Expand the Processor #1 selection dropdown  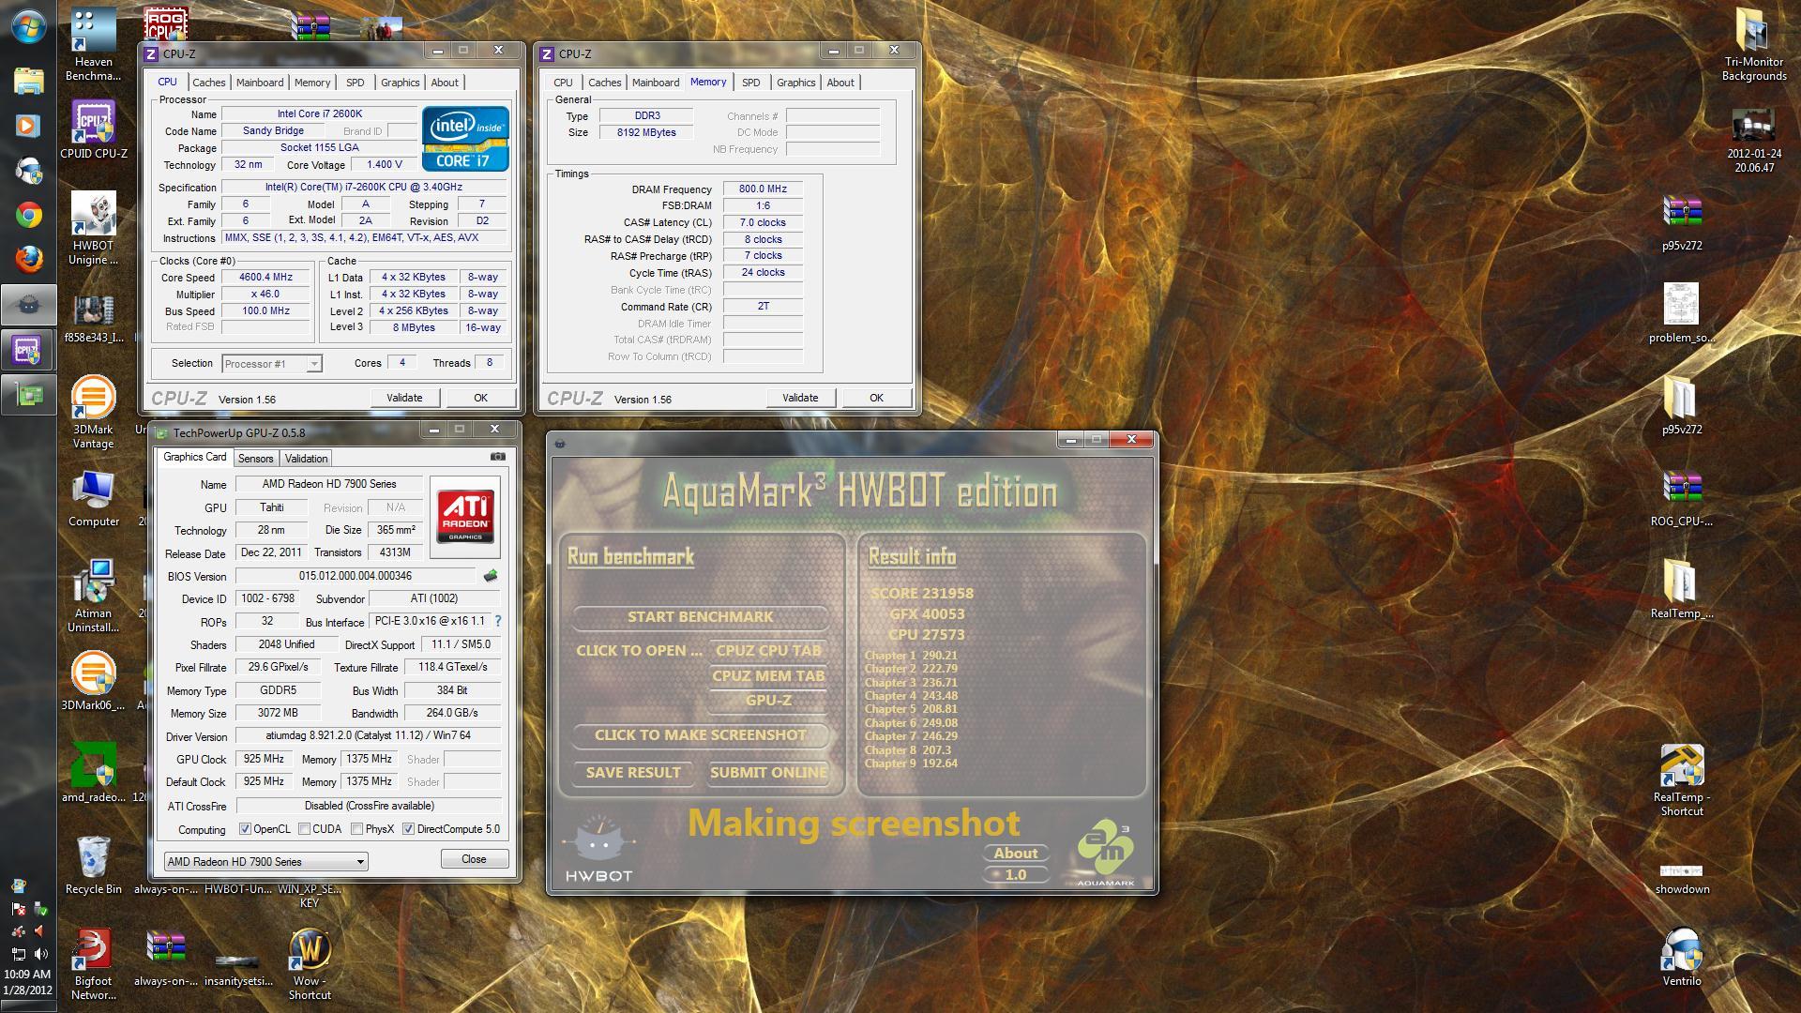314,364
